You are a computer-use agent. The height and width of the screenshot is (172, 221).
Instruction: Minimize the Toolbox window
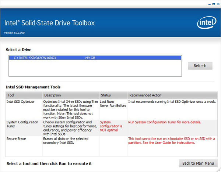(x=210, y=4)
